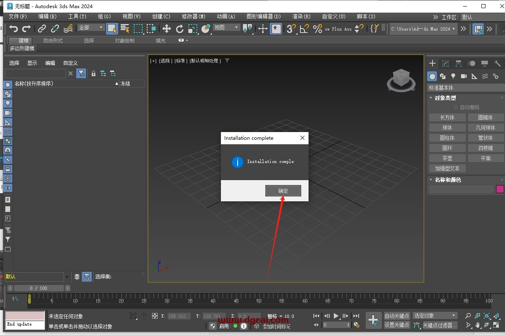505x335 pixels.
Task: Click 确定 in the Installation complete dialog
Action: click(283, 191)
